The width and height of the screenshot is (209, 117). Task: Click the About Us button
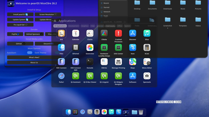(x=34, y=63)
